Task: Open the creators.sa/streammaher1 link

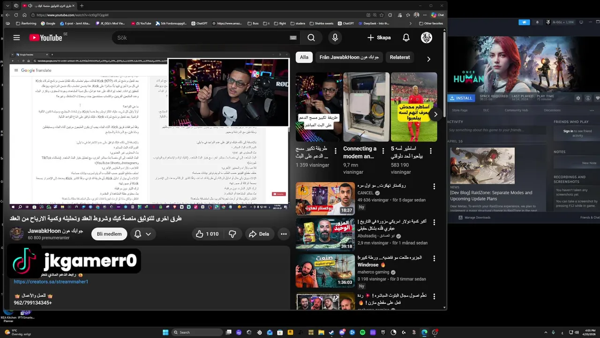Action: pyautogui.click(x=51, y=282)
